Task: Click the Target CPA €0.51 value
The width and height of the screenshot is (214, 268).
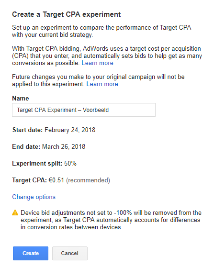Action: pos(56,180)
